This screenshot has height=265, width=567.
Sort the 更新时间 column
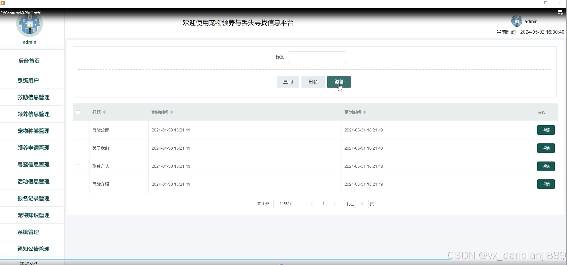(365, 112)
